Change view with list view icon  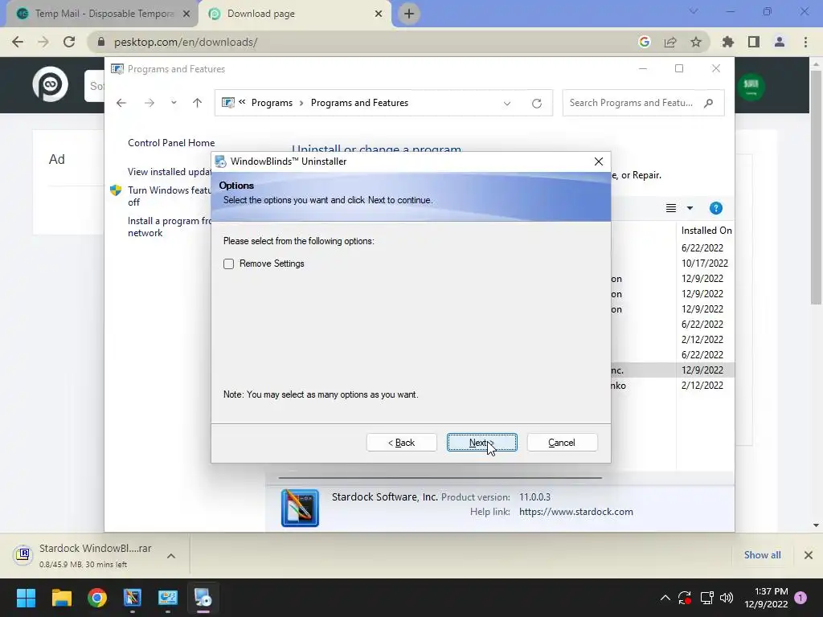click(x=671, y=208)
